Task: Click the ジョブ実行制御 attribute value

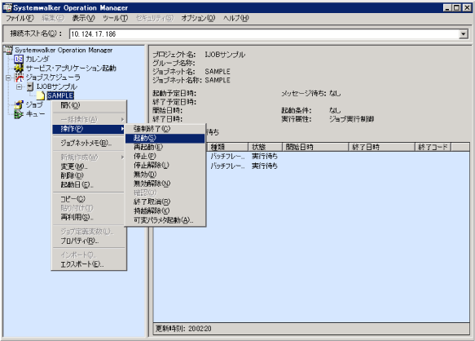Action: click(351, 119)
